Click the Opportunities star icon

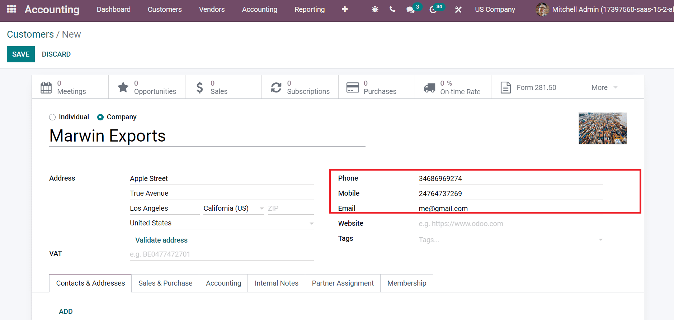(x=123, y=87)
